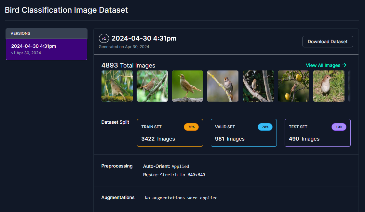This screenshot has height=212, width=365.
Task: Click the partially visible eighth thumbnail
Action: point(349,86)
